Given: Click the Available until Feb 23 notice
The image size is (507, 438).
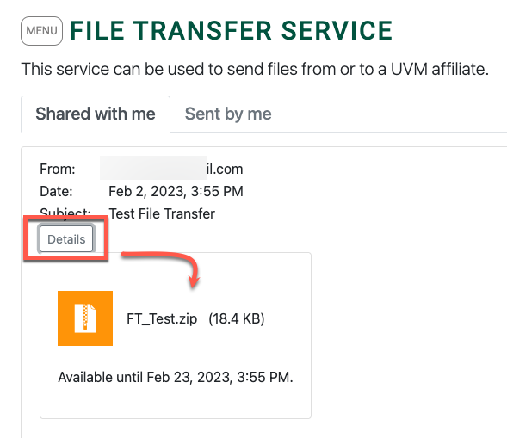Looking at the screenshot, I should 176,377.
